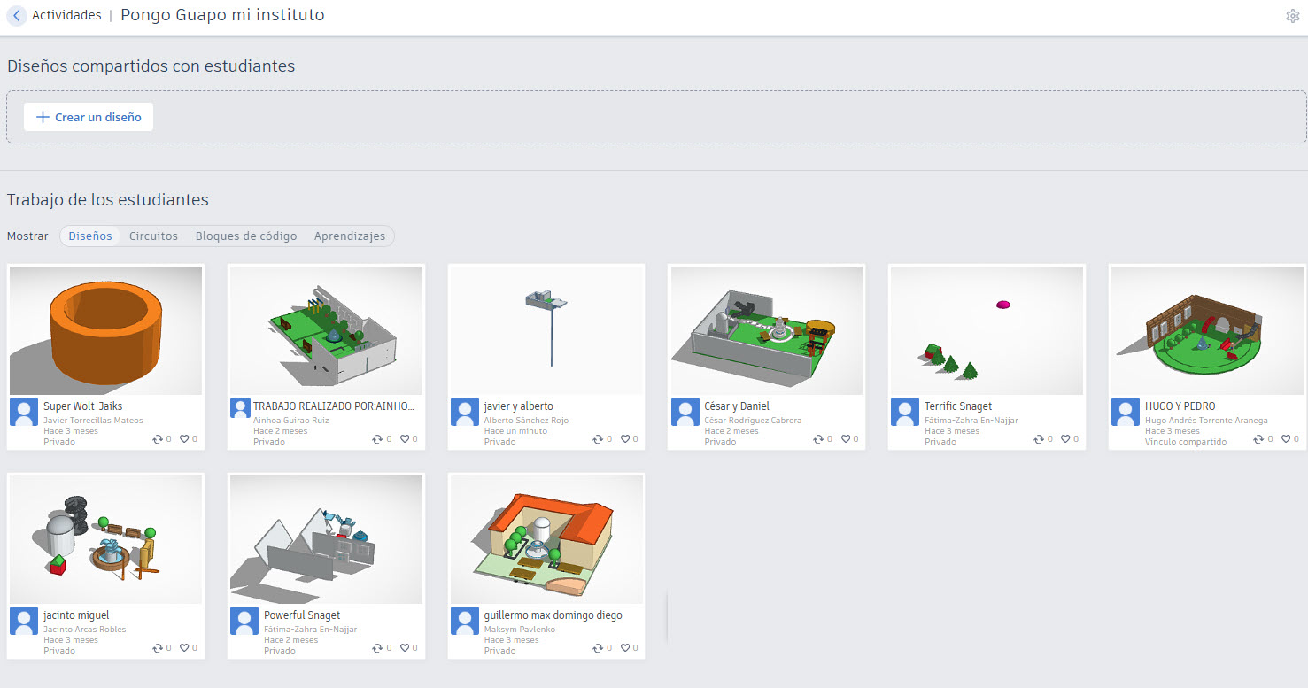Click the remix icon on jacinto miguel card
Viewport: 1308px width, 688px height.
point(158,647)
